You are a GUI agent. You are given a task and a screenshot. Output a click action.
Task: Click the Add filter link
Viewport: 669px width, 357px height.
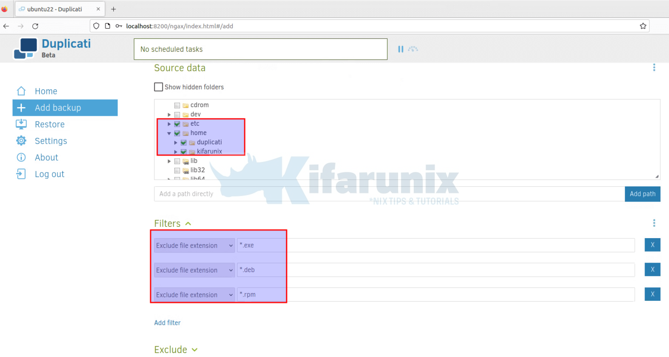pos(167,323)
